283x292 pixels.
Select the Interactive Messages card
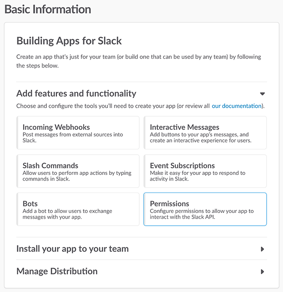(x=205, y=133)
